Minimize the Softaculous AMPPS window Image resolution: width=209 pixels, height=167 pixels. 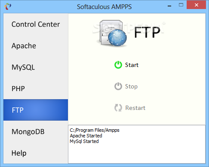169,6
